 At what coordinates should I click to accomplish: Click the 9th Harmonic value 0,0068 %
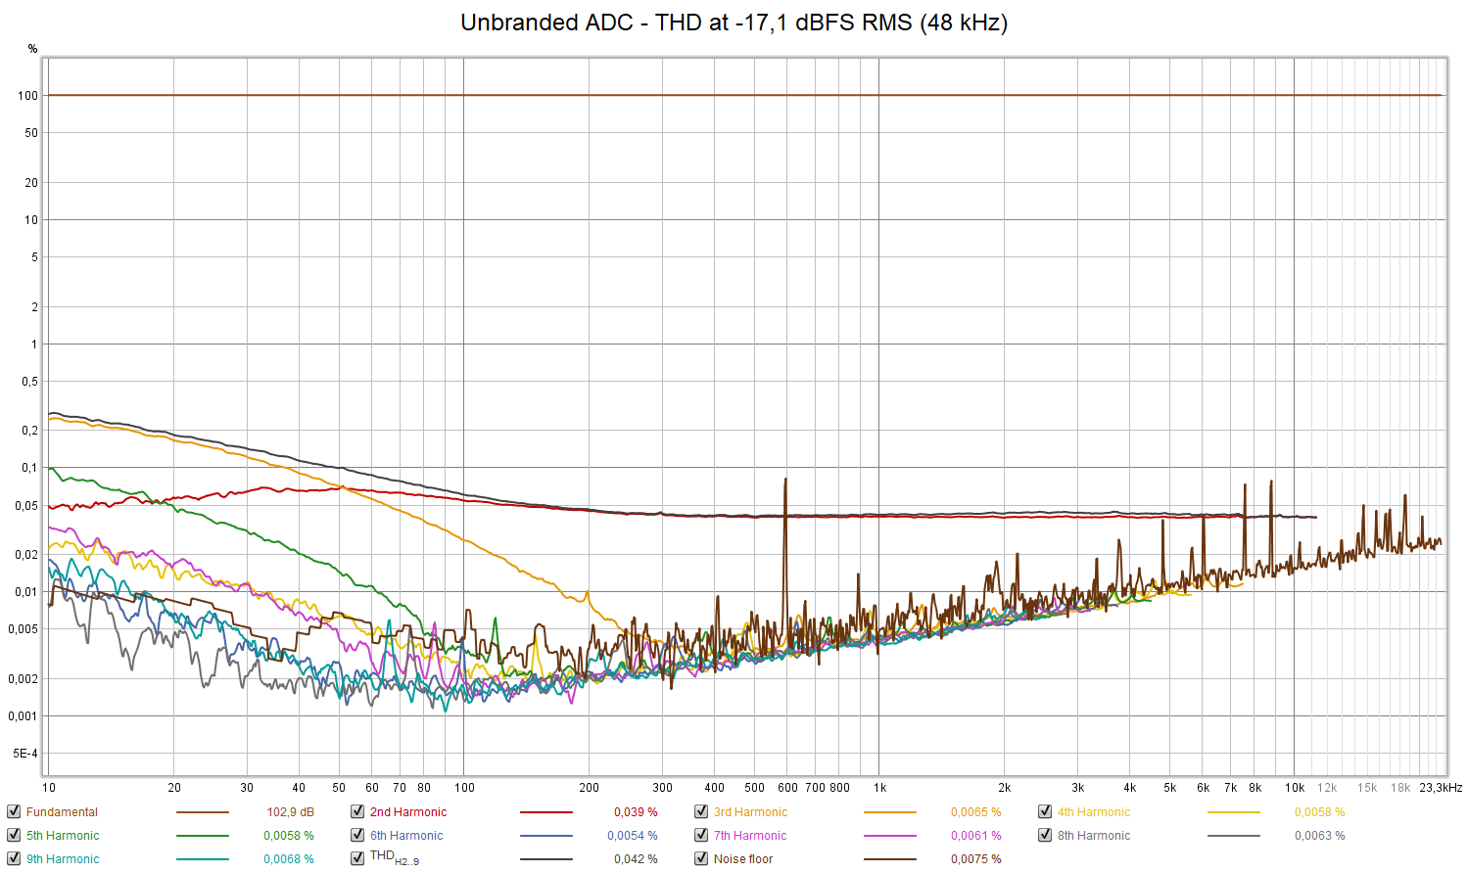289,859
